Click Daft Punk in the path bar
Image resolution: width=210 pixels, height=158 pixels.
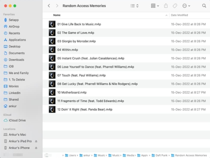point(160,155)
